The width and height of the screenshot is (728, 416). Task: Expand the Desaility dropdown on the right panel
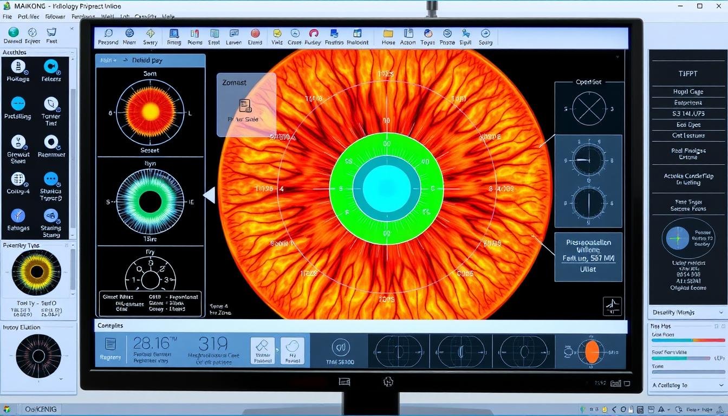click(687, 312)
